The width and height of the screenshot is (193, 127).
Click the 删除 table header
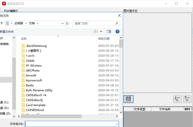tap(187, 109)
